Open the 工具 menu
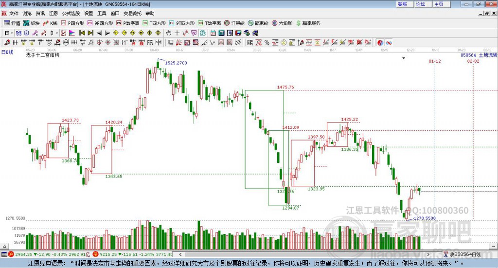The image size is (498, 268). [102, 13]
